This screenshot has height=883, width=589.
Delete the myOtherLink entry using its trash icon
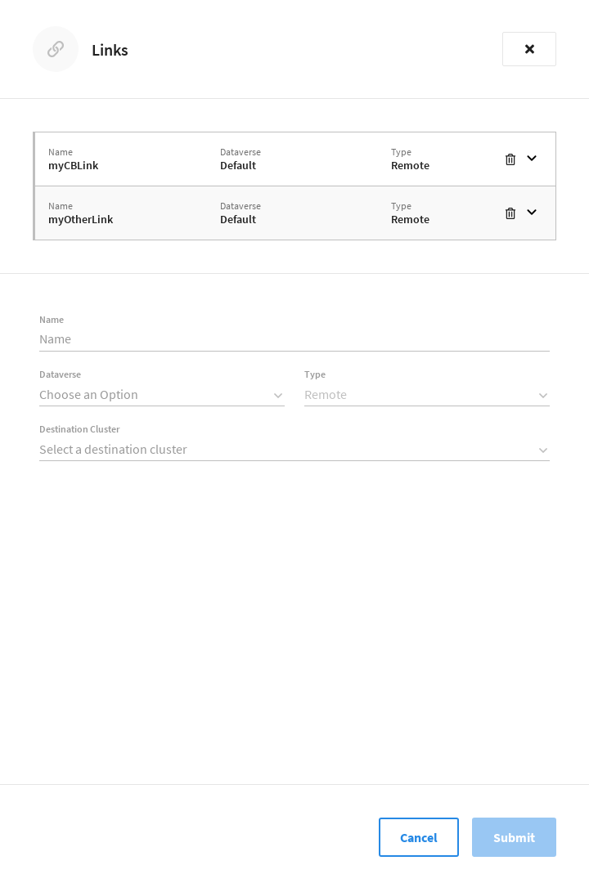(x=510, y=213)
